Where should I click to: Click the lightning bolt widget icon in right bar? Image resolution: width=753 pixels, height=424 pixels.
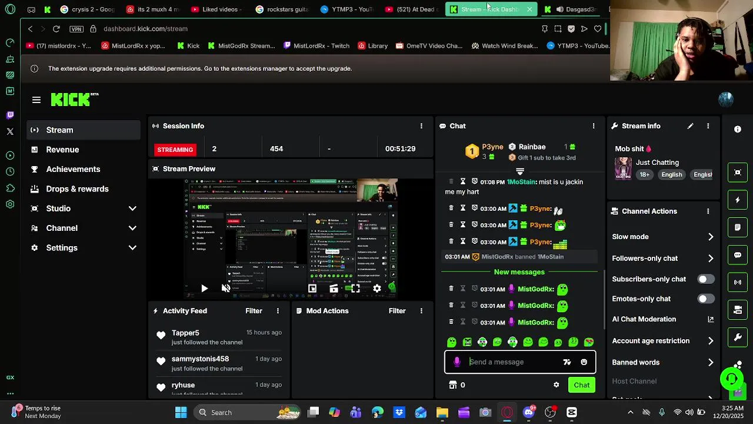(738, 200)
